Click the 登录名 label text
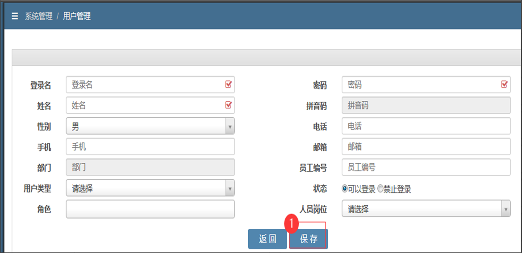522x253 pixels. click(41, 85)
